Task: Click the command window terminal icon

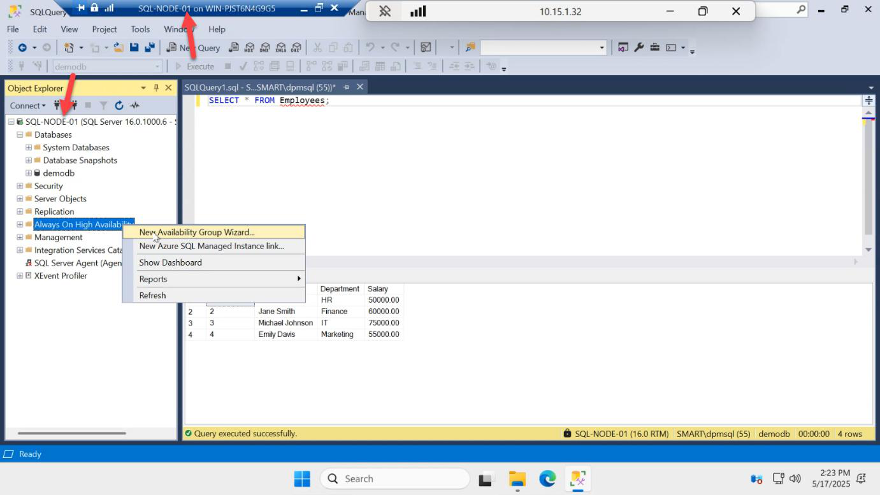Action: (671, 48)
